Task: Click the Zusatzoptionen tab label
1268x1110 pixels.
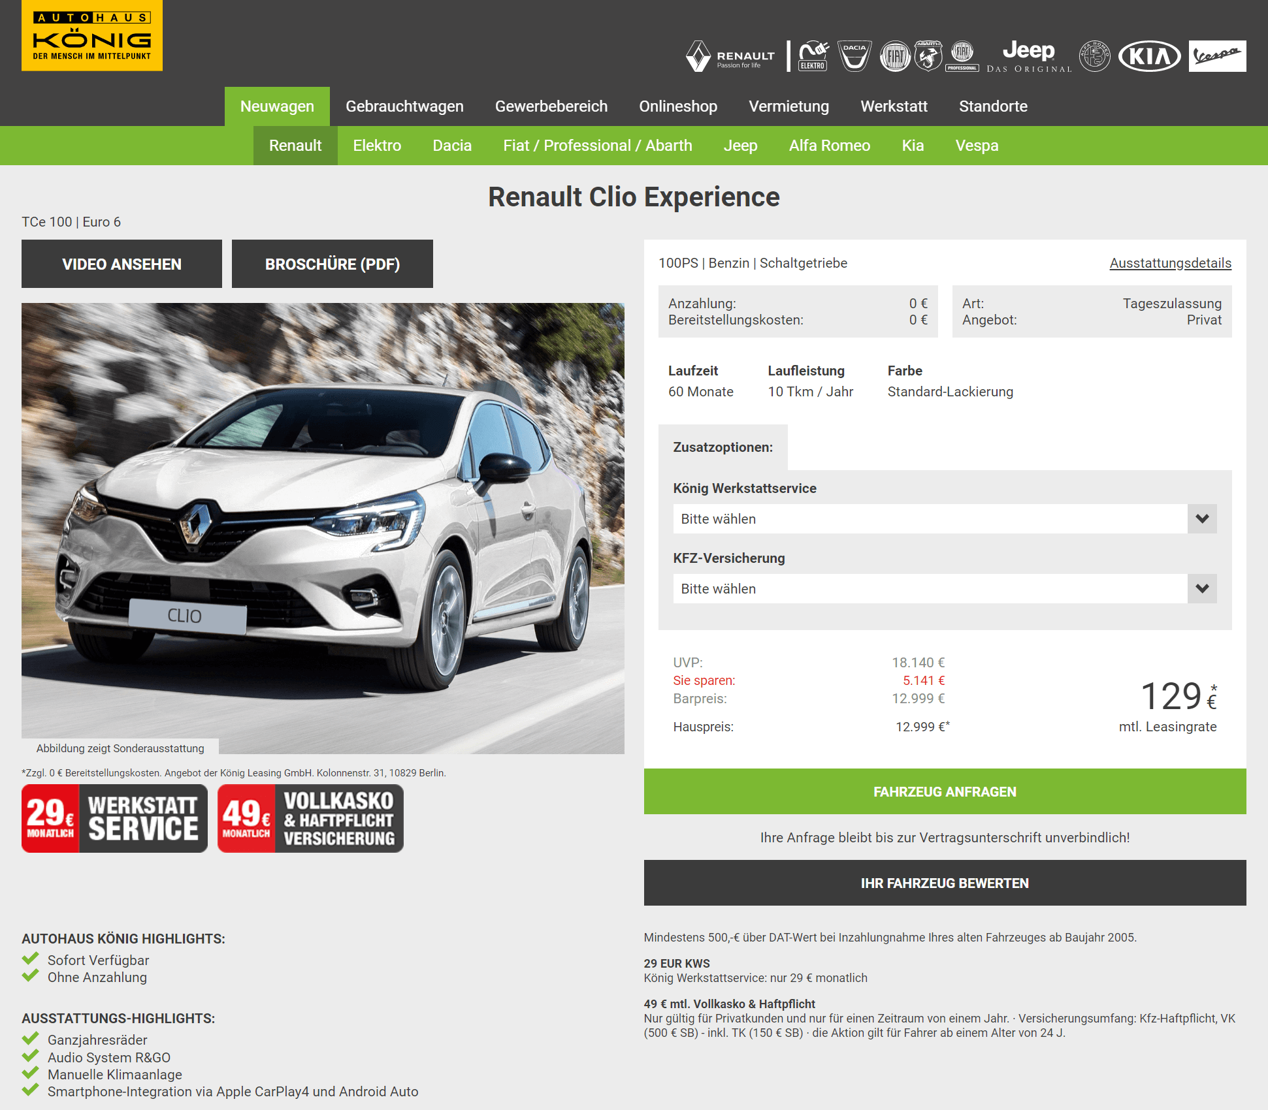Action: [723, 447]
